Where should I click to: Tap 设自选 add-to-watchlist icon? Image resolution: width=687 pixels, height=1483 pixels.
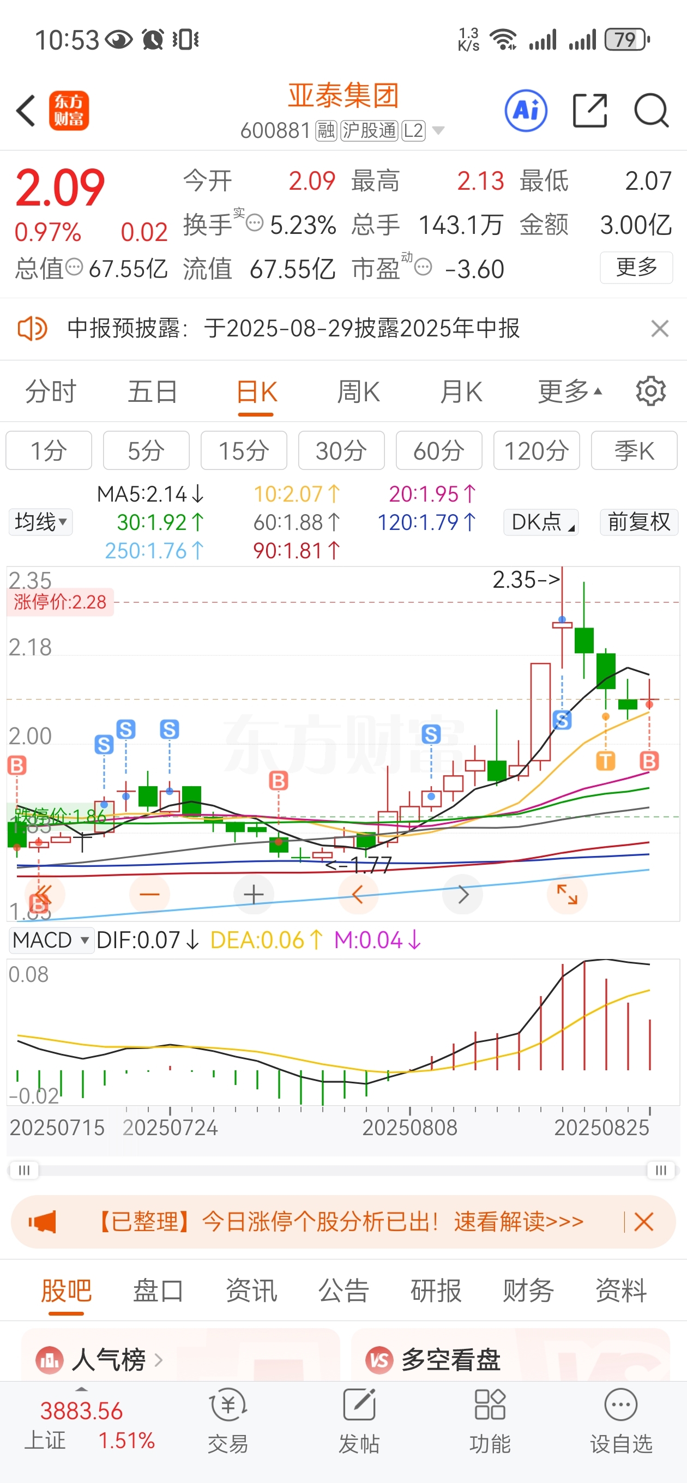tap(621, 1420)
